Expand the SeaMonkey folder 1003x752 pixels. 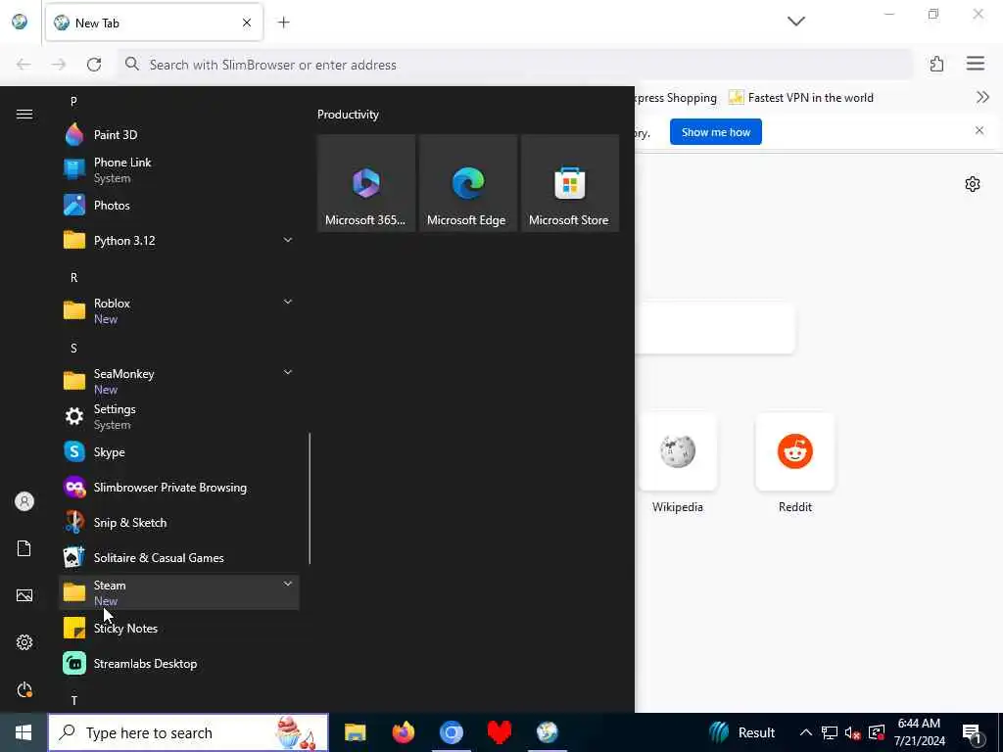point(179,381)
